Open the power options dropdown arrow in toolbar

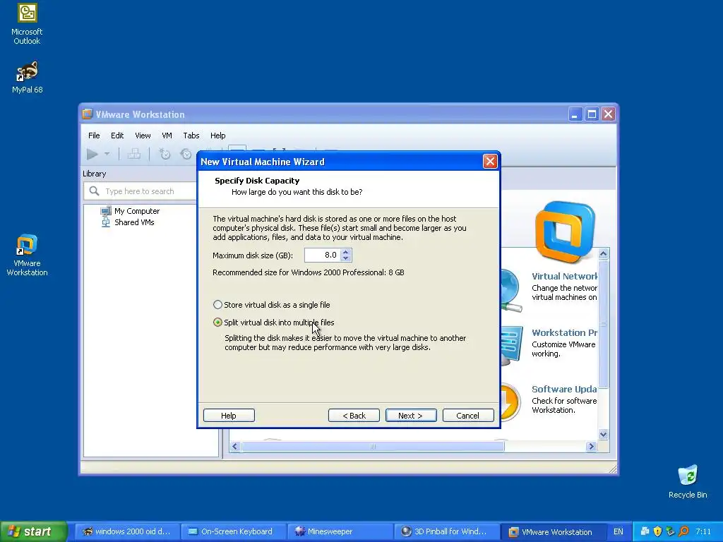[107, 154]
